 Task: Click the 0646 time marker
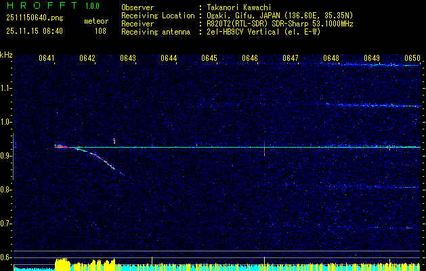pos(250,58)
